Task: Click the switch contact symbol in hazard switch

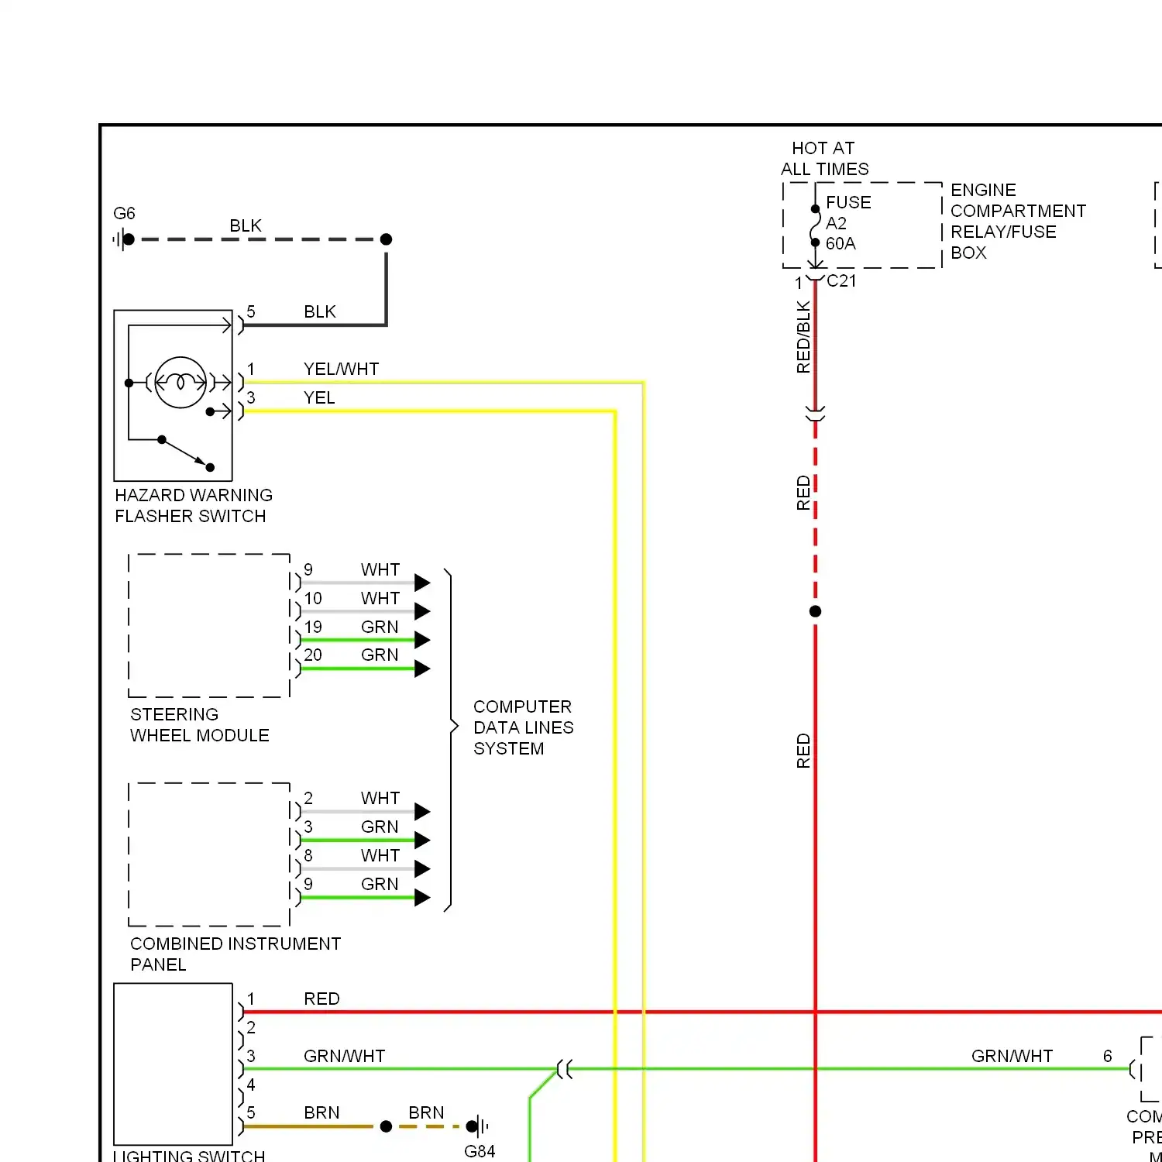Action: tap(186, 454)
